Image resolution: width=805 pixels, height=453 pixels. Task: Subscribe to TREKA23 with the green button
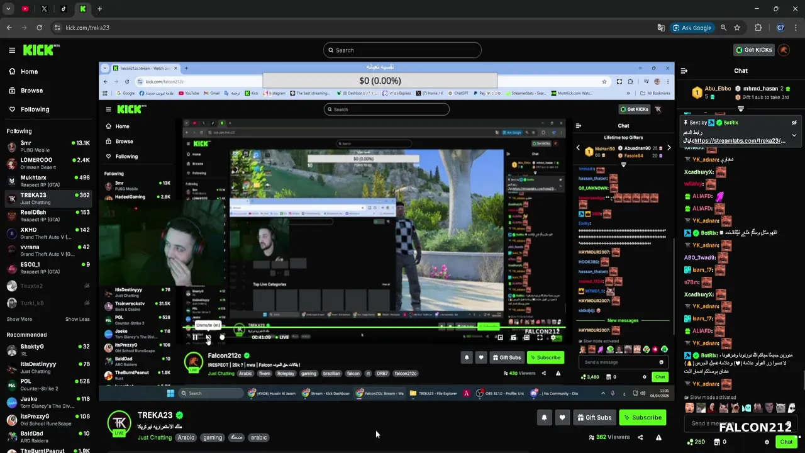(642, 417)
